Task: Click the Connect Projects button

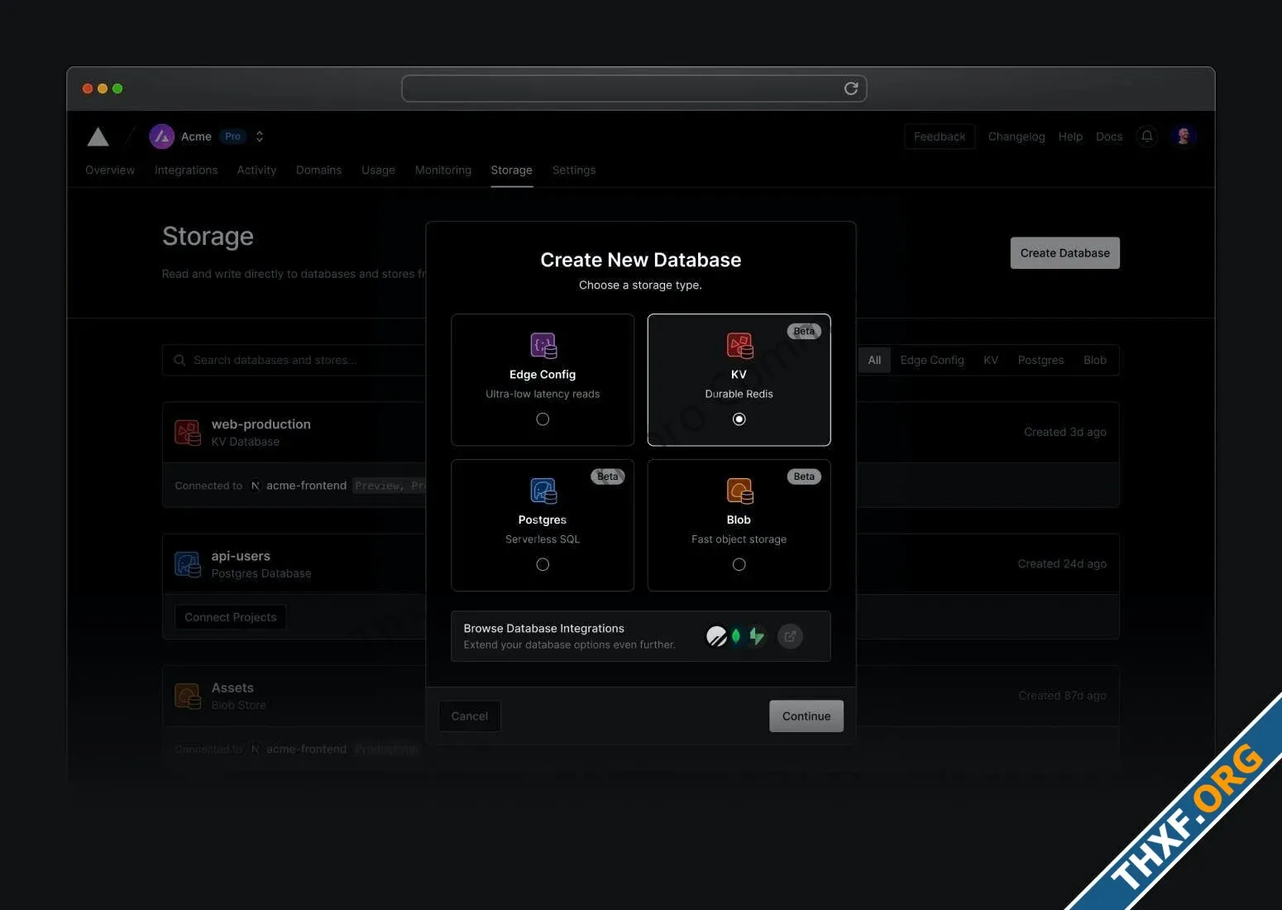Action: click(231, 617)
